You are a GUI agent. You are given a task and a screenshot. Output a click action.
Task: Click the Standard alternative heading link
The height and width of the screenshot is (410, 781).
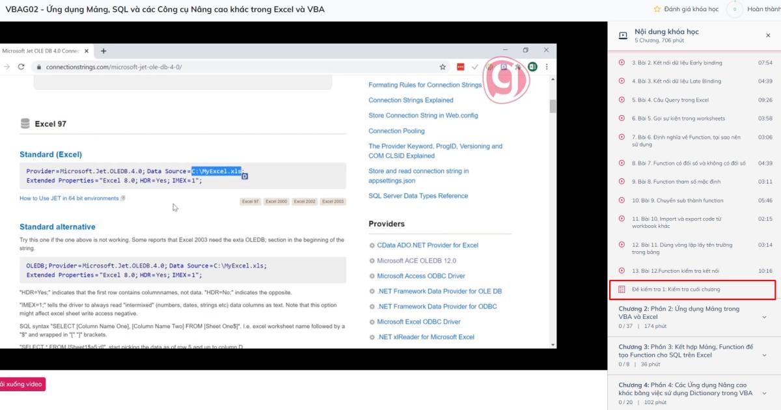[57, 227]
